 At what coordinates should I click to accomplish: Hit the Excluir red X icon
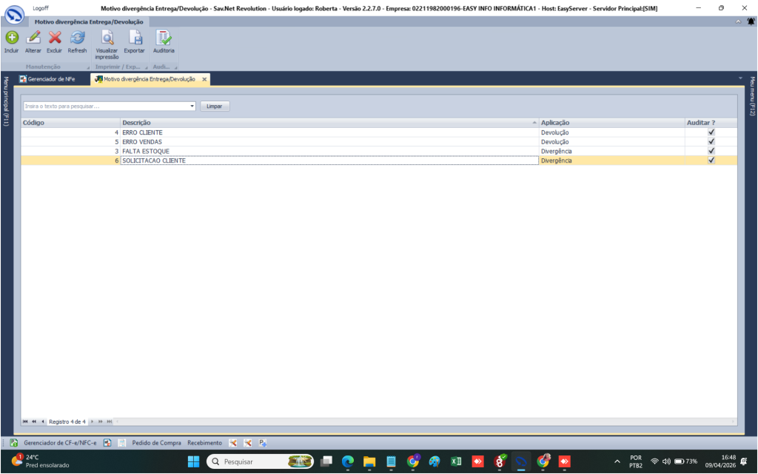54,38
